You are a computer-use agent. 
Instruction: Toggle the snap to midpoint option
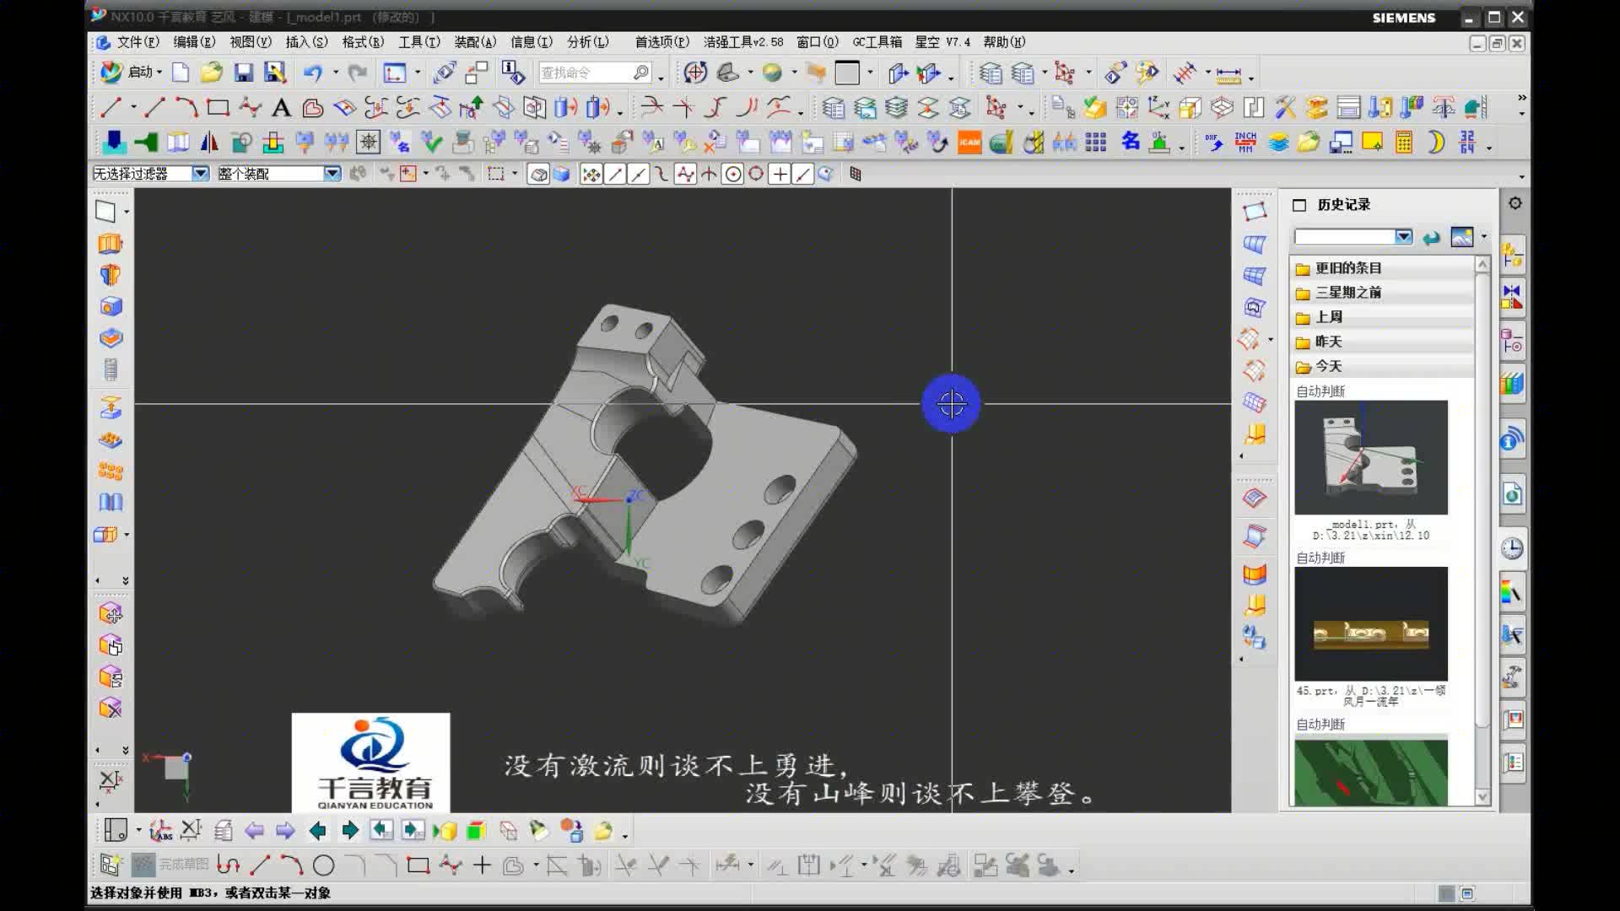(639, 174)
